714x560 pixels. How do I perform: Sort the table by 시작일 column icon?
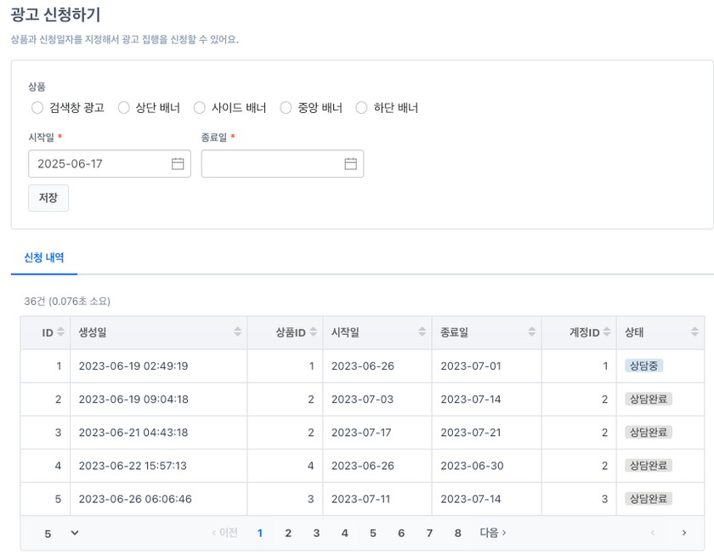pos(422,332)
